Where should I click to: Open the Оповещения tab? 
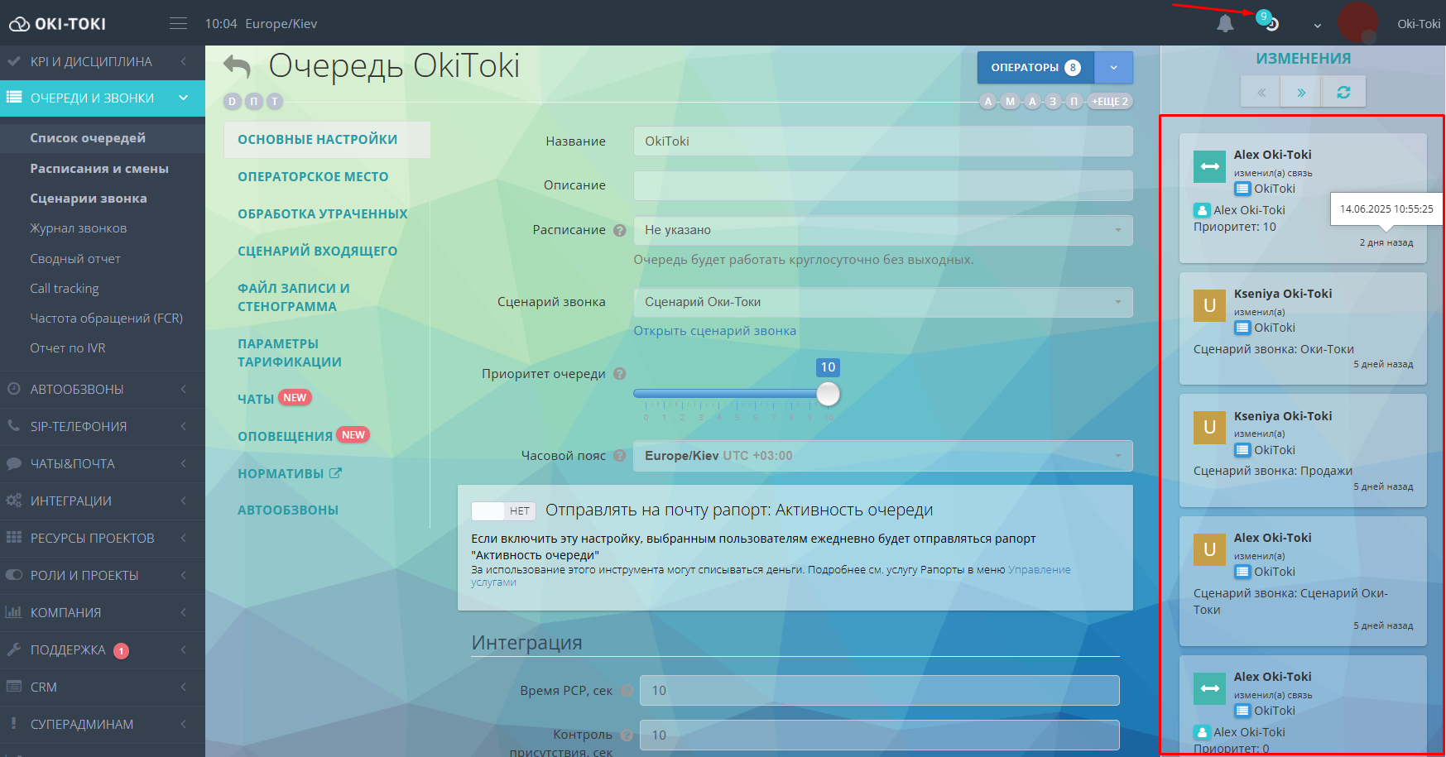click(x=285, y=436)
